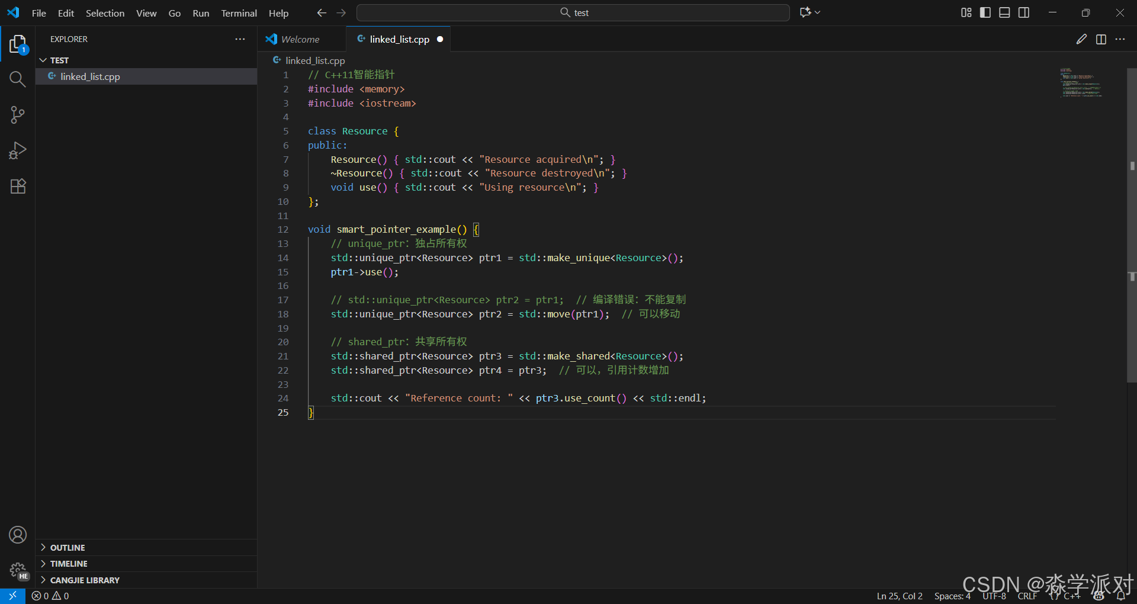The image size is (1137, 604).
Task: Open the Terminal menu
Action: 239,13
